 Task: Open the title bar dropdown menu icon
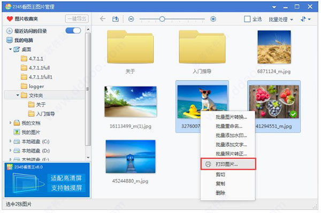click(274, 7)
